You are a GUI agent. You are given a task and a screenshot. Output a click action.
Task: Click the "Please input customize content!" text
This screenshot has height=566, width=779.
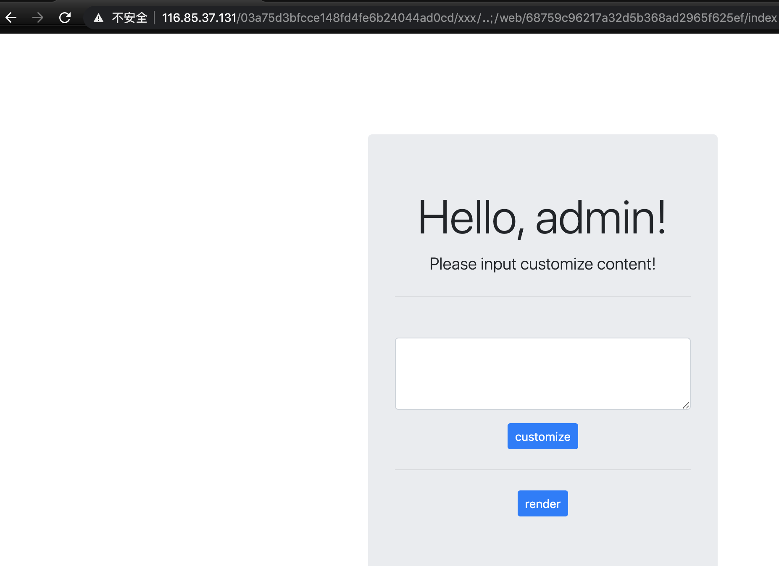542,264
